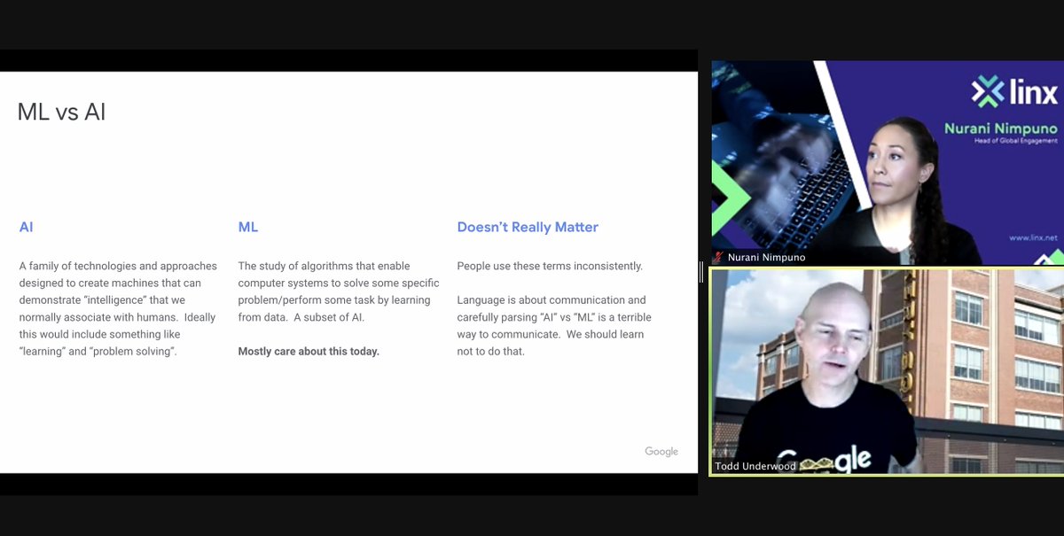Click the slide title 'ML vs AI'
Screen dimensions: 1064x536
[62, 112]
